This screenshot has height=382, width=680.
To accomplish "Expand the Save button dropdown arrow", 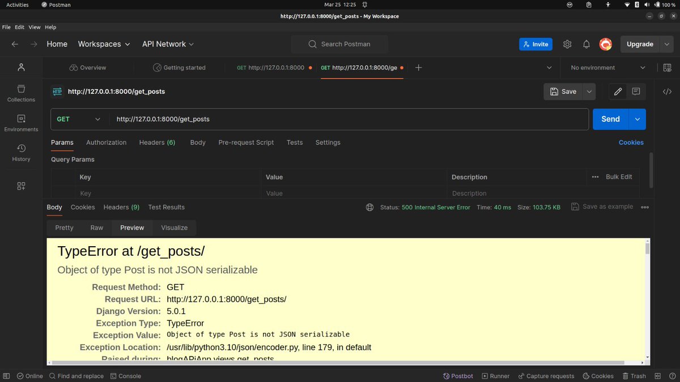I will 589,92.
